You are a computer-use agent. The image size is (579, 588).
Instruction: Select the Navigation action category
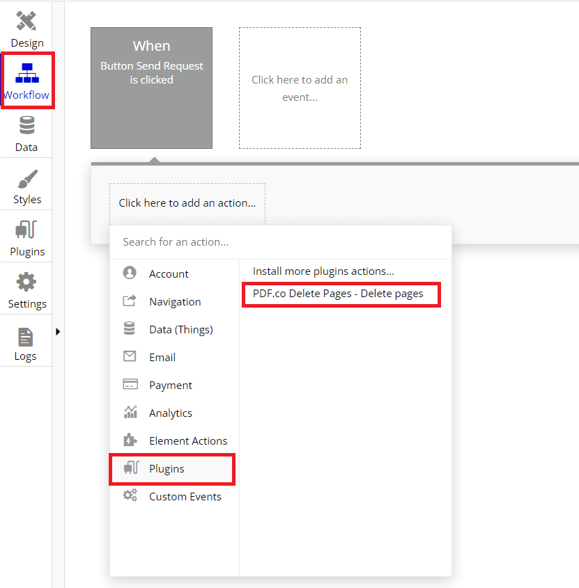[x=174, y=302]
